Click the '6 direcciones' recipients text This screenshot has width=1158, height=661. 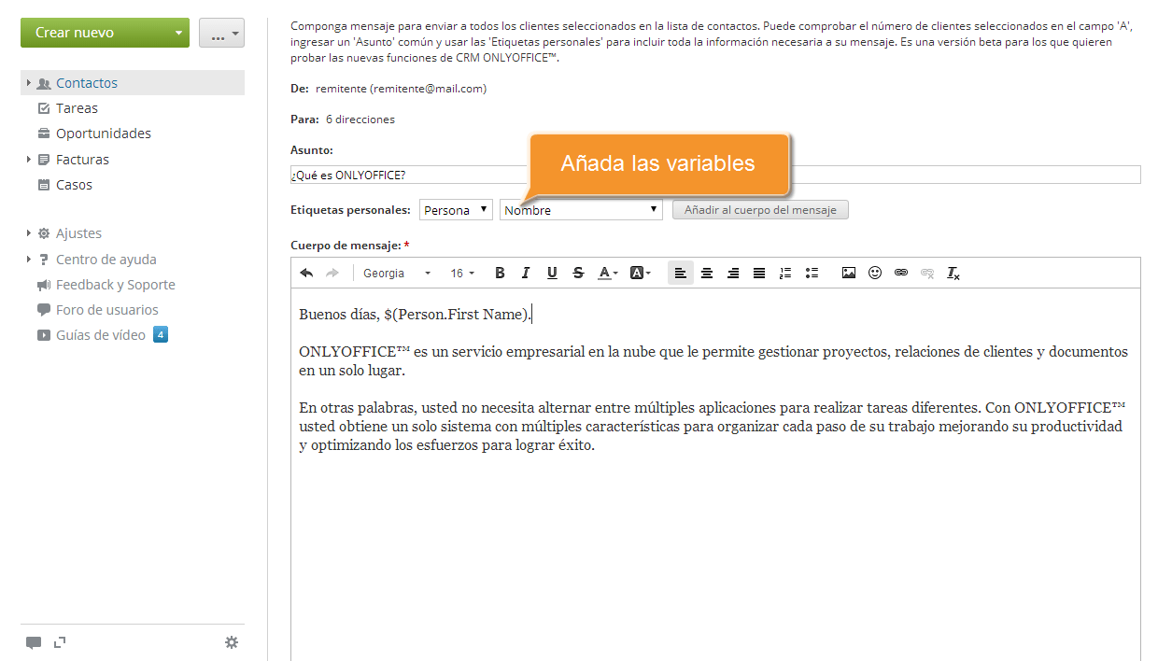(x=360, y=120)
